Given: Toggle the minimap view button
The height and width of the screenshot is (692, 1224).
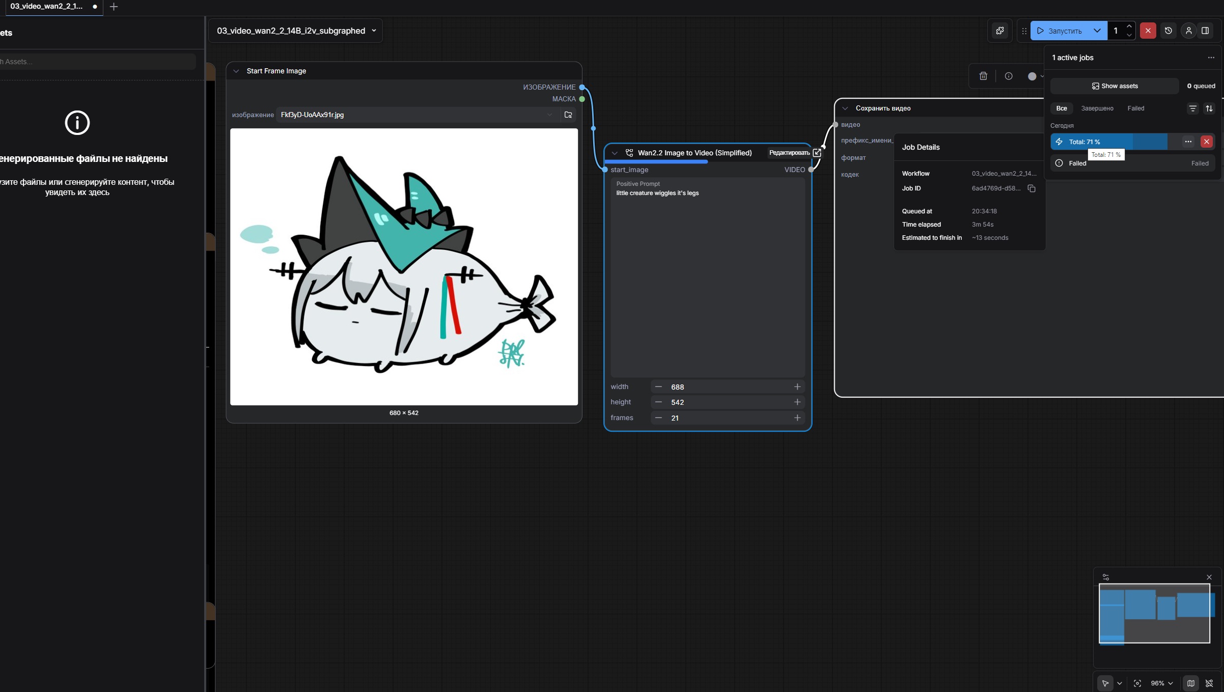Looking at the screenshot, I should click(1190, 683).
